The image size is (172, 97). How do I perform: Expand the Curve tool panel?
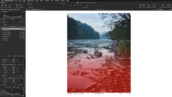pyautogui.click(x=26, y=4)
